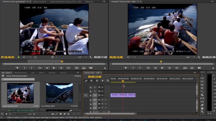Toggle Snap in the timeline
Screen dimensions: 216x121
point(91,81)
